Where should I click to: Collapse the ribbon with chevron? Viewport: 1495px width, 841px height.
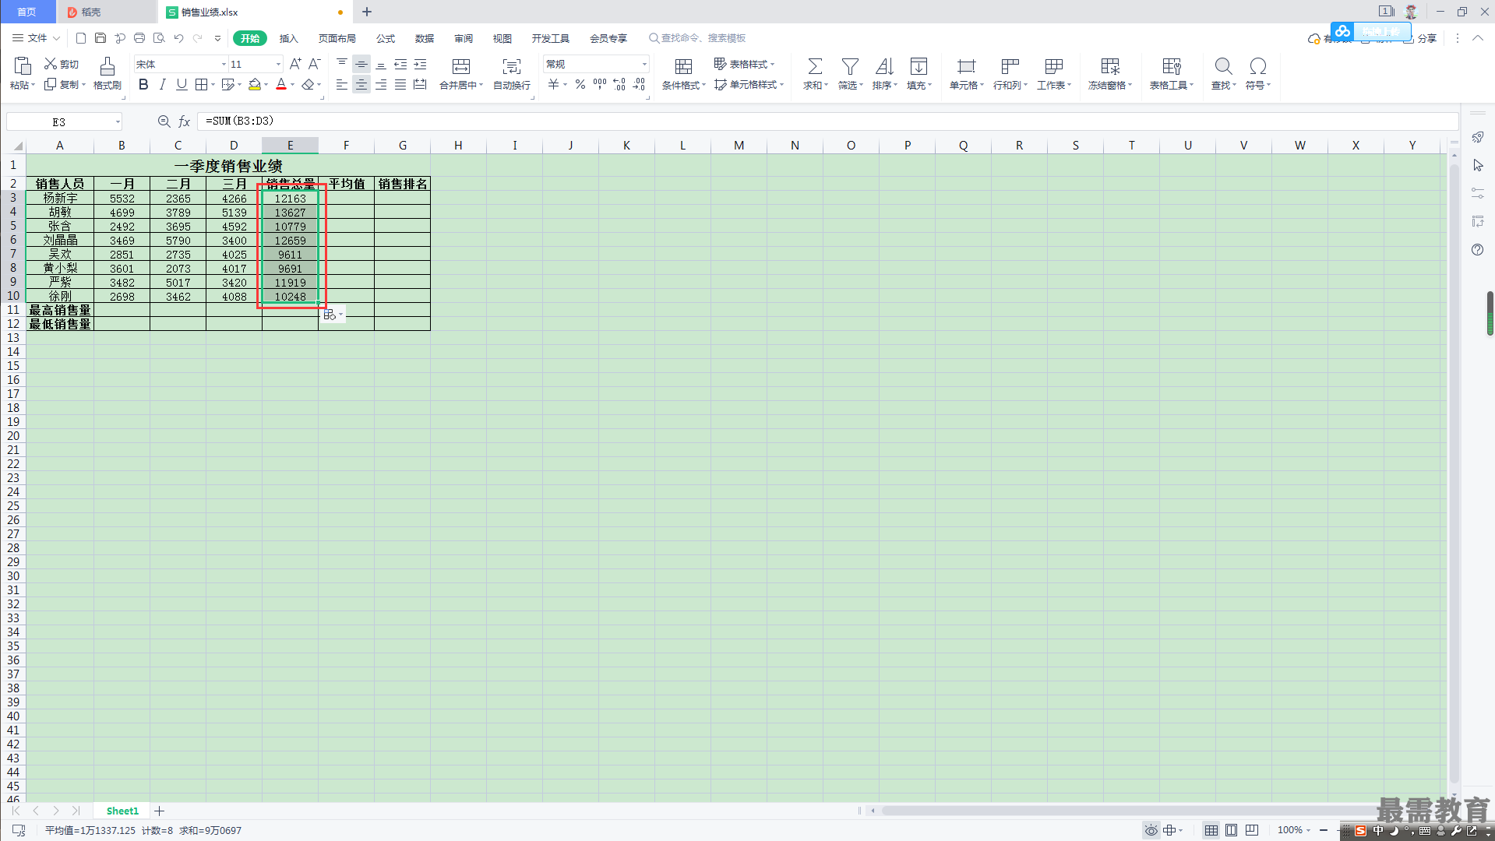[1477, 38]
